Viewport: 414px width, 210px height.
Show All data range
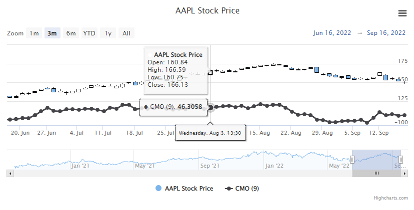tap(126, 33)
